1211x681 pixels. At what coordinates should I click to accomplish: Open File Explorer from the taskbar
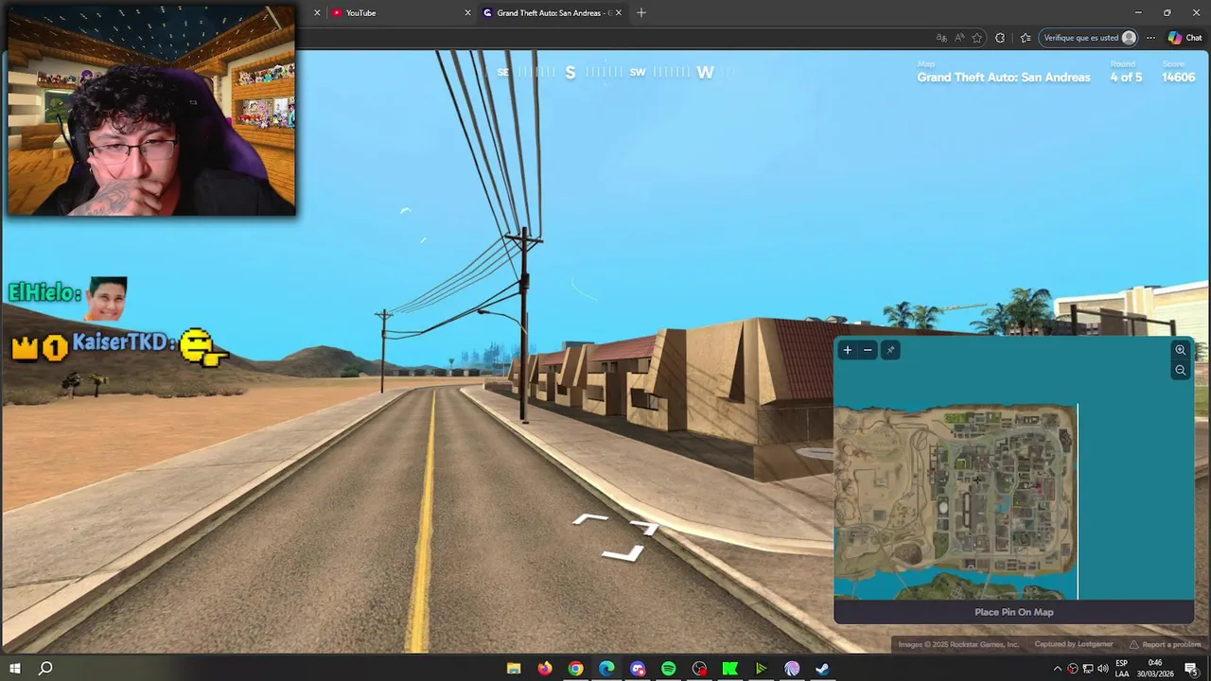click(x=514, y=669)
